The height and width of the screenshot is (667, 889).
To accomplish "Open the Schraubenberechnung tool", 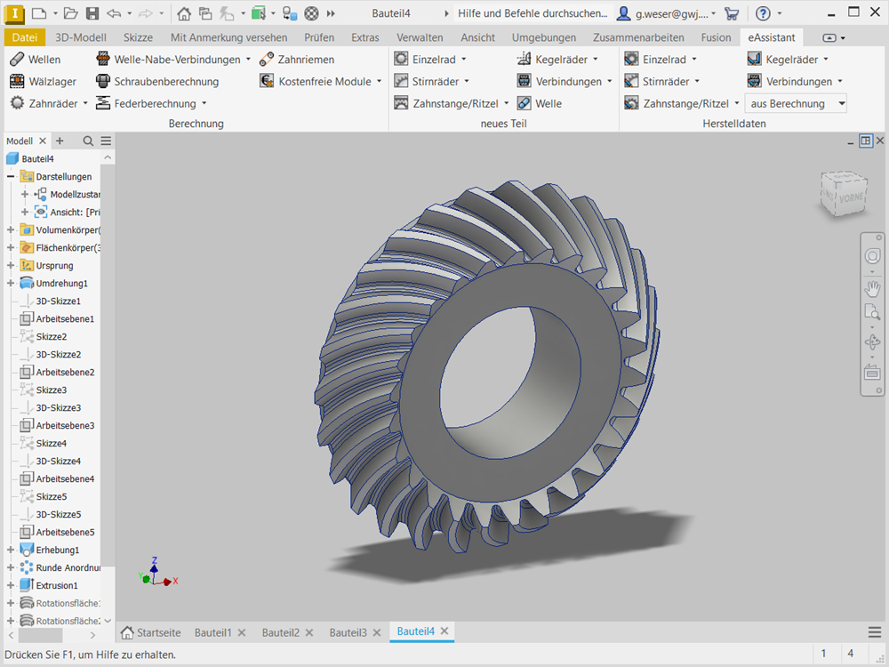I will (165, 82).
